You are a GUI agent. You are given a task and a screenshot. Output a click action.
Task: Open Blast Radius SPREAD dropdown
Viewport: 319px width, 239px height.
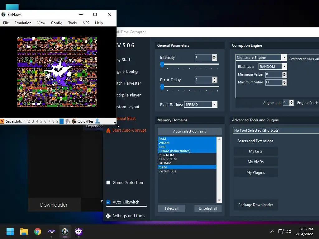[x=214, y=105]
